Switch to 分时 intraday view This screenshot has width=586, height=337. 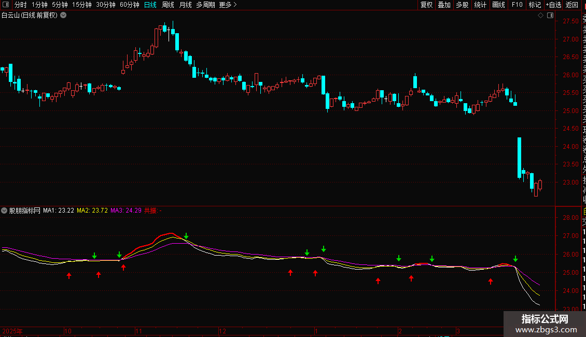[21, 5]
